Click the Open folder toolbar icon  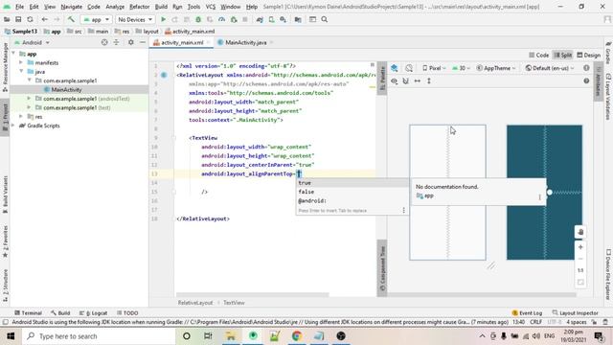pos(7,19)
